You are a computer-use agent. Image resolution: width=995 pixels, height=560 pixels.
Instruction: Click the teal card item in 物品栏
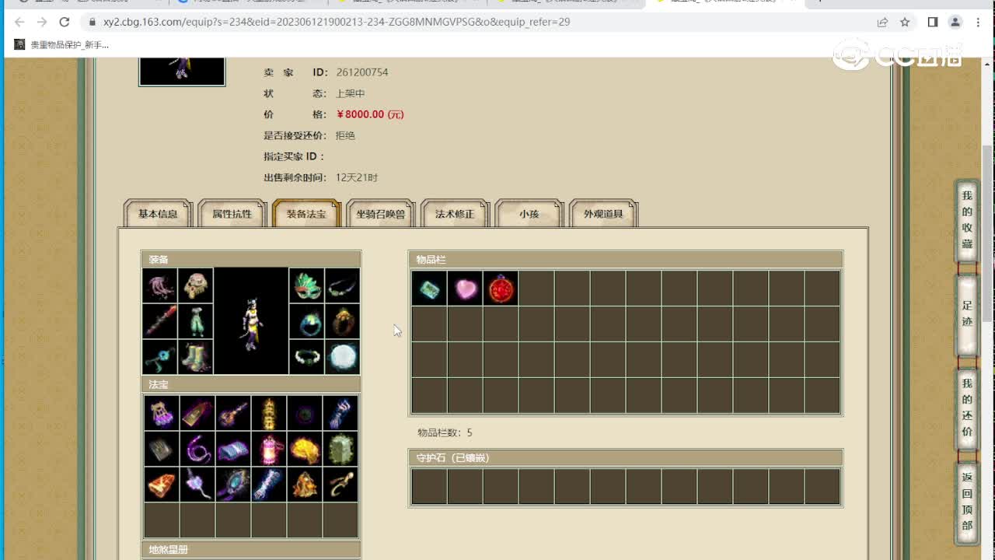tap(429, 288)
